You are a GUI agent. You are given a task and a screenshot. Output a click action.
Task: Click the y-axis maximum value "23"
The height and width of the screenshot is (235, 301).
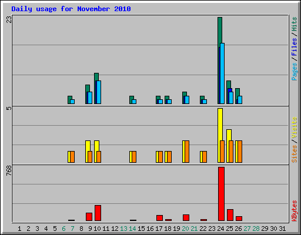click(9, 19)
